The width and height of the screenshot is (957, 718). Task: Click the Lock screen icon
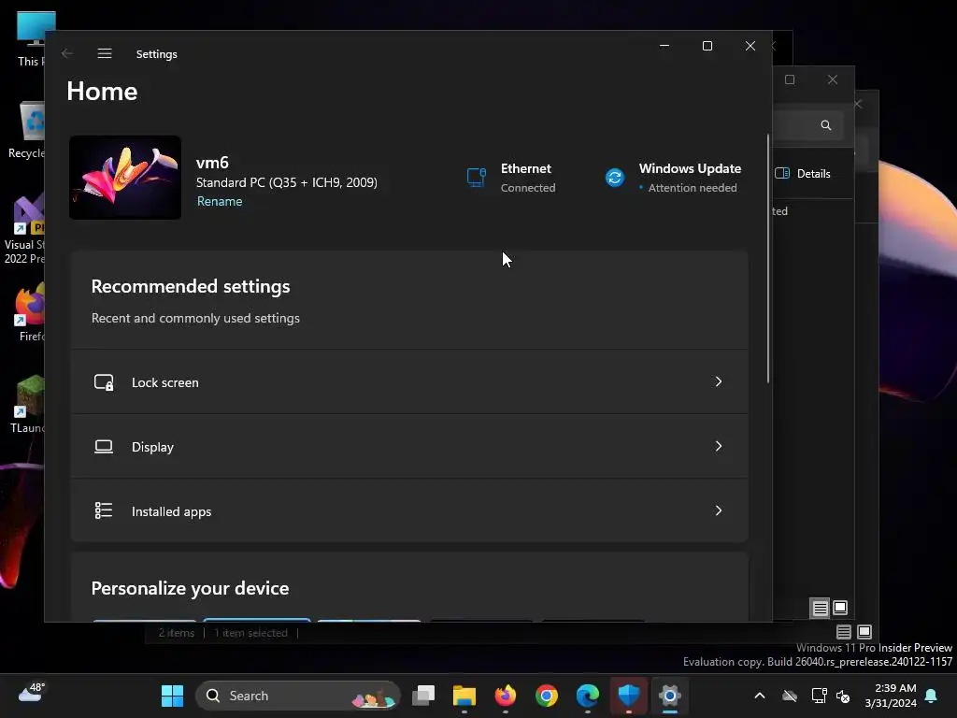pyautogui.click(x=104, y=382)
